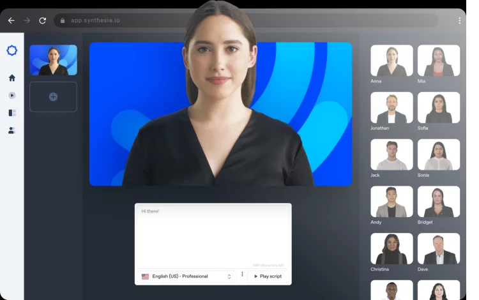
Task: Click the characters left counter text
Action: (268, 265)
